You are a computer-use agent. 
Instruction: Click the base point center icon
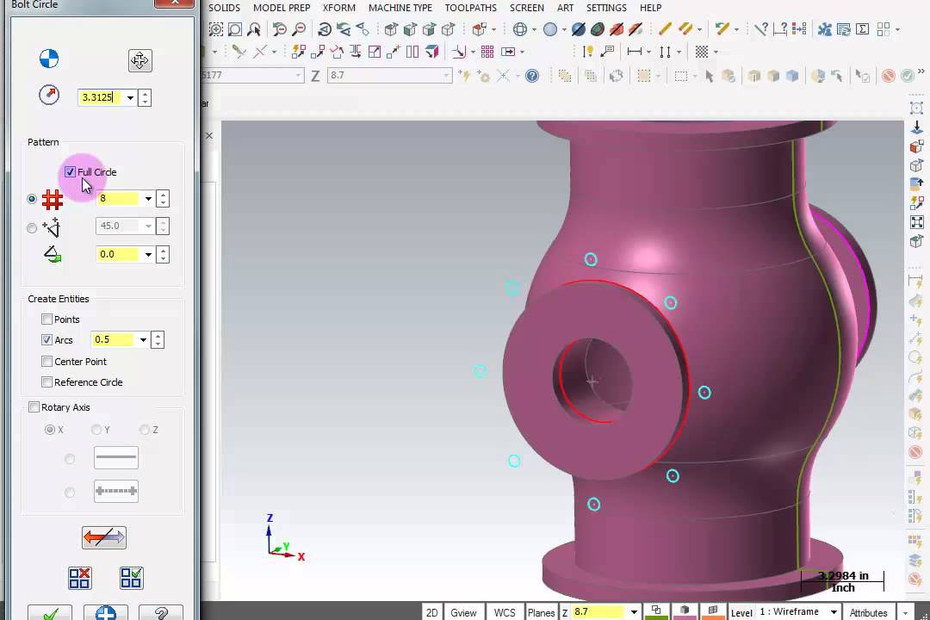tap(49, 59)
